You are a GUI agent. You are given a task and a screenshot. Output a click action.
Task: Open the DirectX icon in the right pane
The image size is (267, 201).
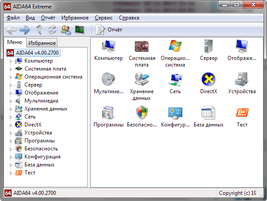(209, 80)
